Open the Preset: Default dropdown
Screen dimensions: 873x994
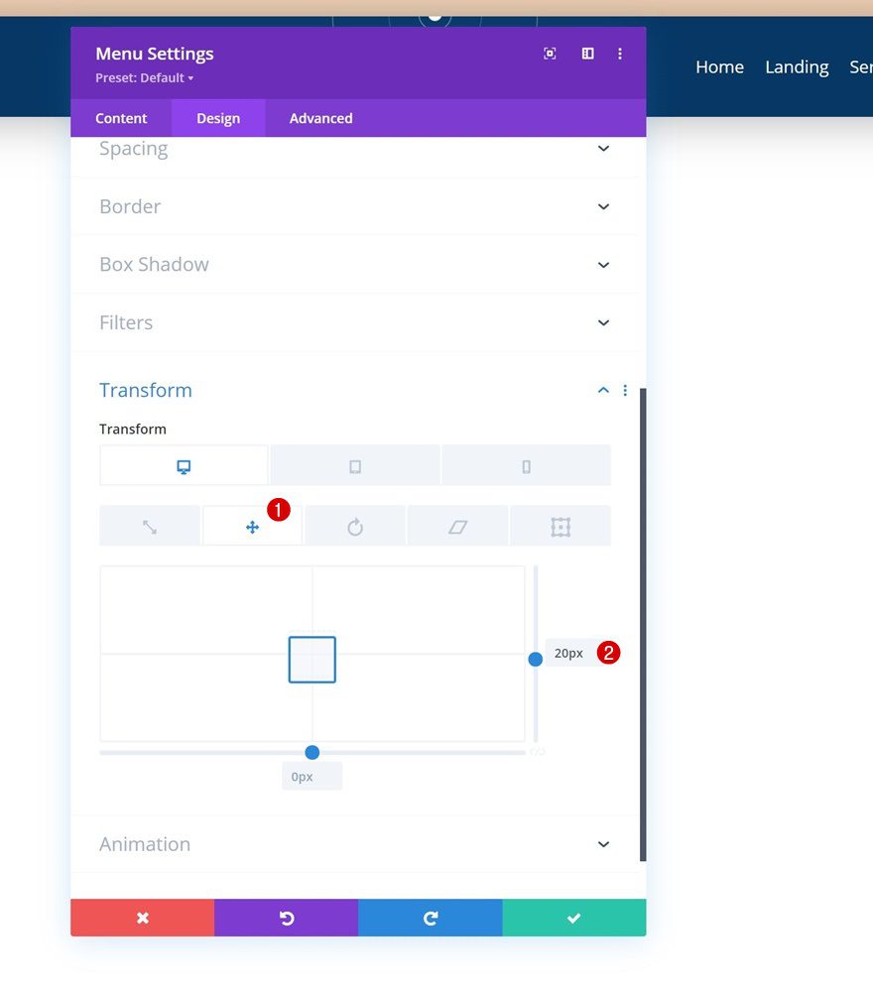(x=145, y=78)
